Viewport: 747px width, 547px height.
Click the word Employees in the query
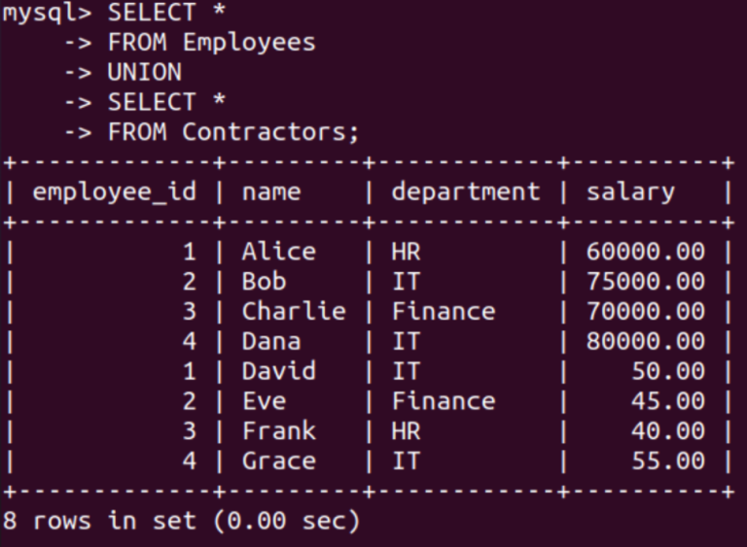point(249,43)
